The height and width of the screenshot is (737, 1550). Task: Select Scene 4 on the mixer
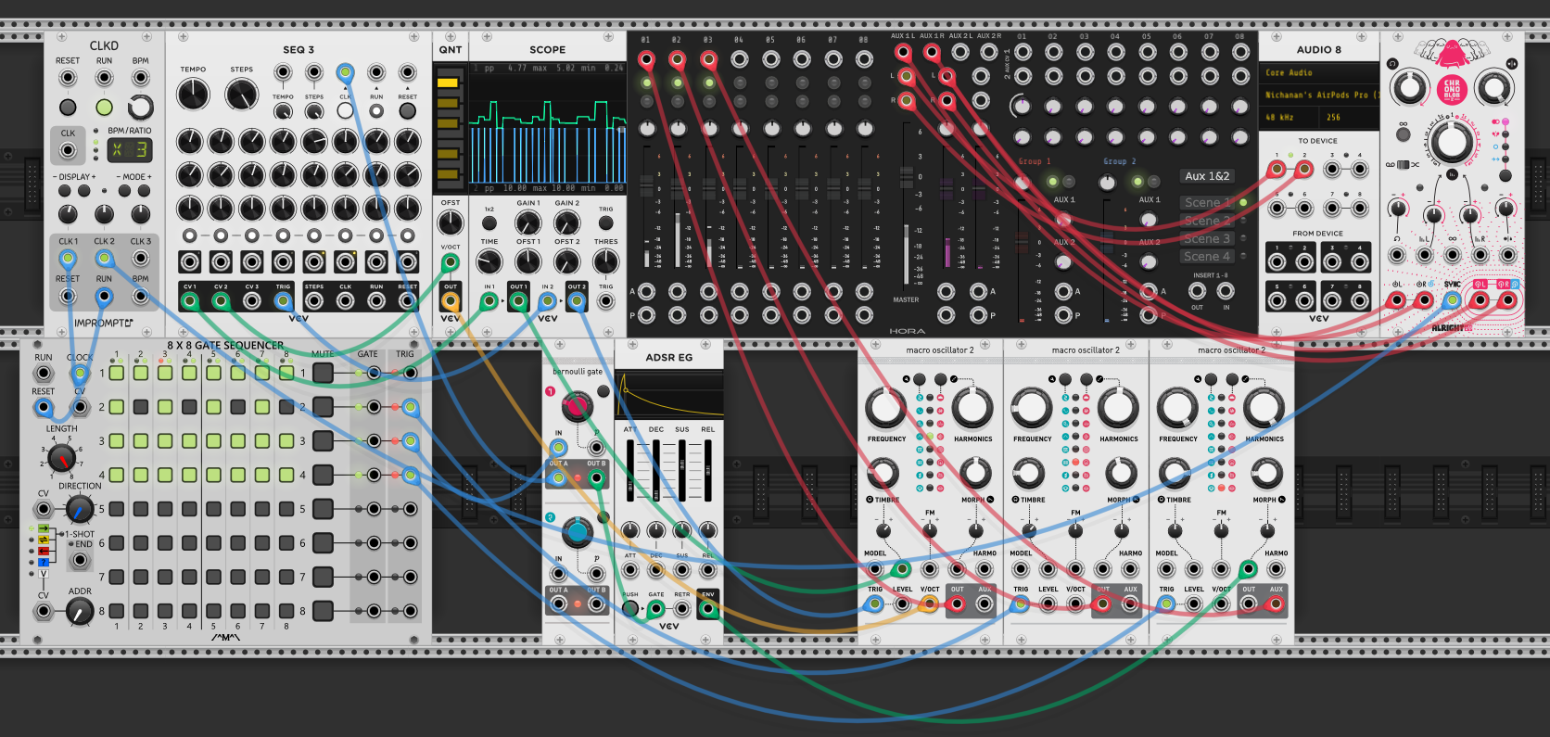[1207, 256]
